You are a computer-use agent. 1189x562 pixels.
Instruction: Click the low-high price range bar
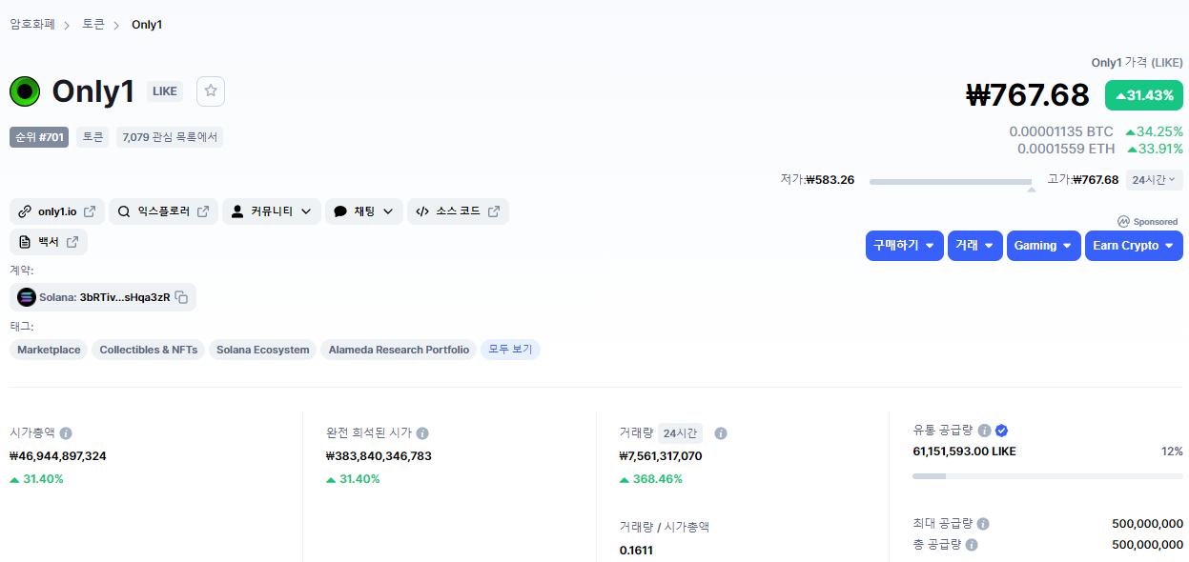click(950, 181)
